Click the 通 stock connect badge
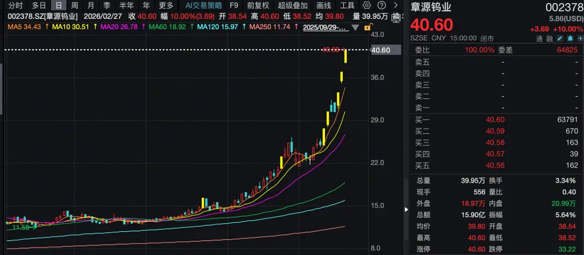The height and width of the screenshot is (255, 584). 539,39
